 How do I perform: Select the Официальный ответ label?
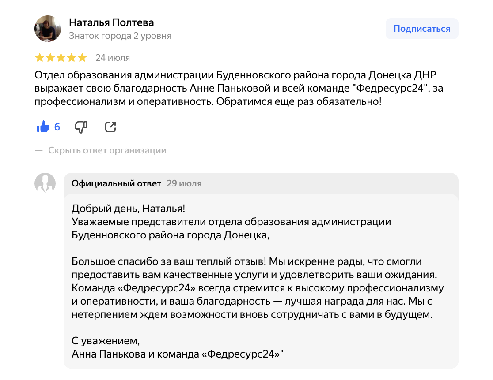point(116,183)
